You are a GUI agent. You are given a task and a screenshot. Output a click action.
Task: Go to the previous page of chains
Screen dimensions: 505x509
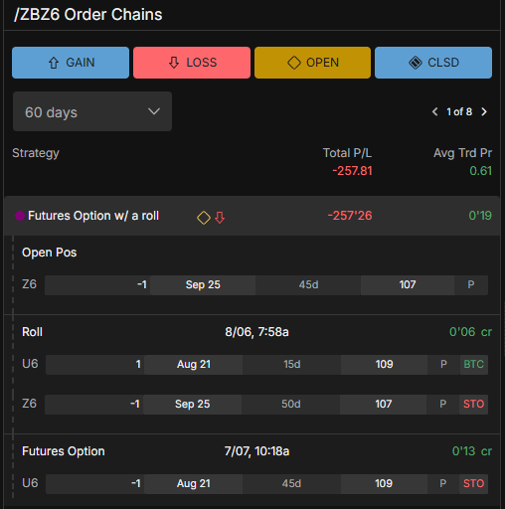(x=435, y=112)
